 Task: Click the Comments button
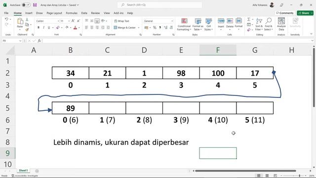(285, 13)
